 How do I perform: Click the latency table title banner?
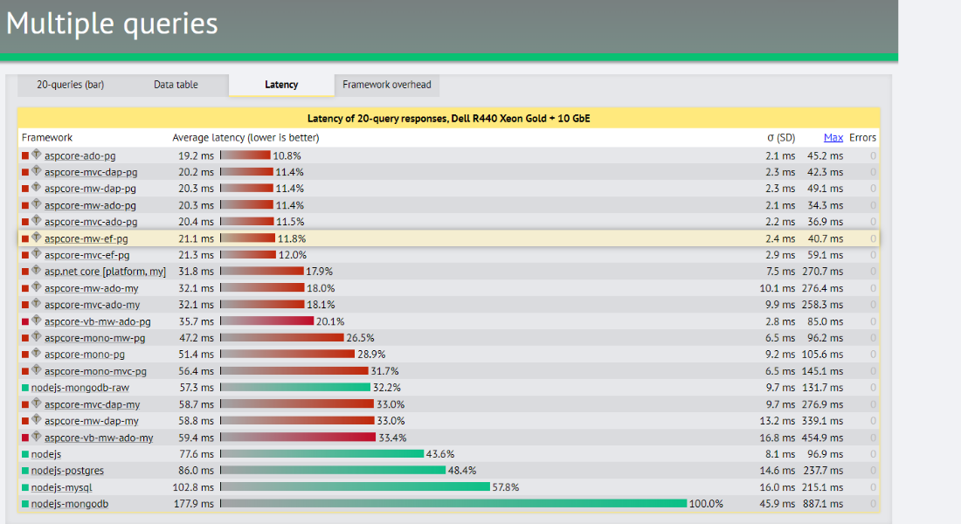tap(449, 118)
